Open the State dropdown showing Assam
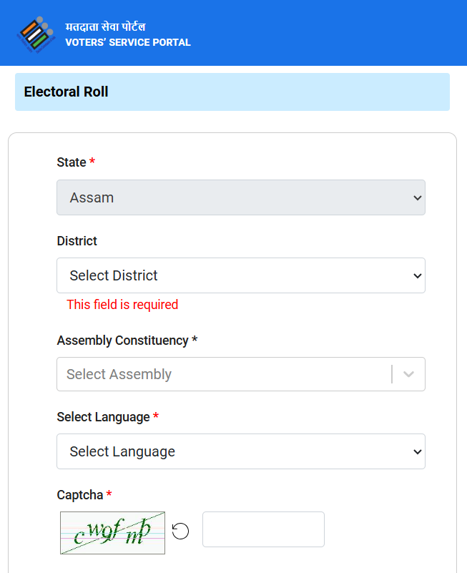The image size is (467, 573). pos(241,197)
